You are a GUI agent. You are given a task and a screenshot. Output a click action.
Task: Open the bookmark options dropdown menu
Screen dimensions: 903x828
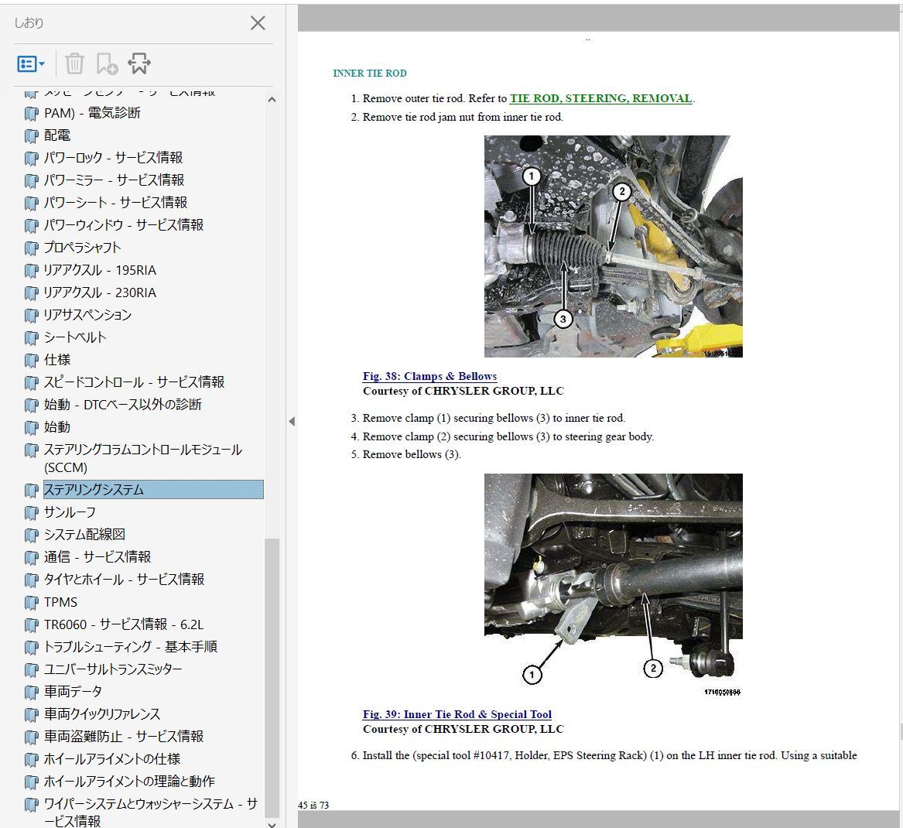(x=31, y=64)
